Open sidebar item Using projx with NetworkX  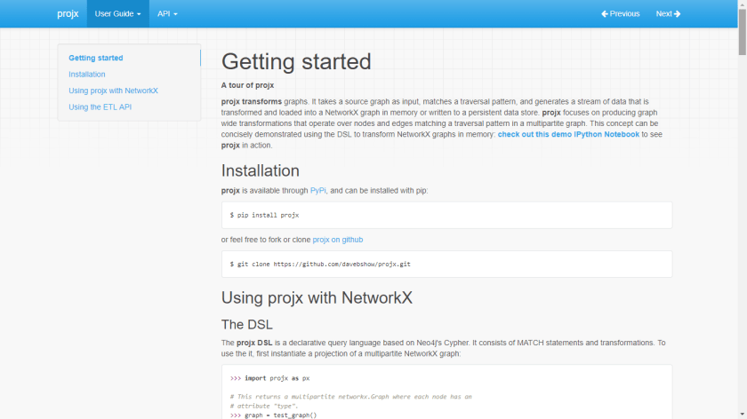(113, 91)
